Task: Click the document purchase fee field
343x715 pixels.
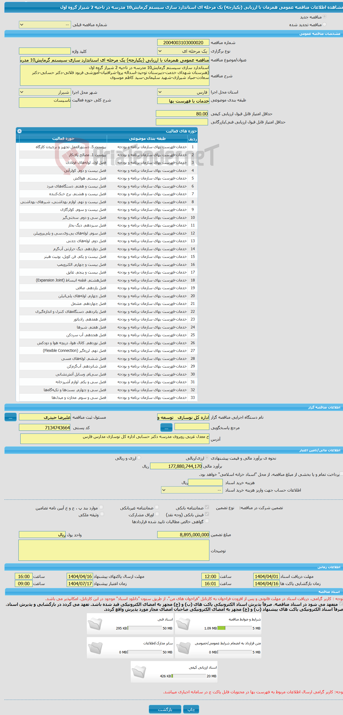Action: (205, 482)
